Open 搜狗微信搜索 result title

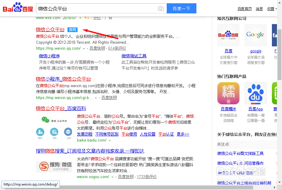click(x=90, y=151)
